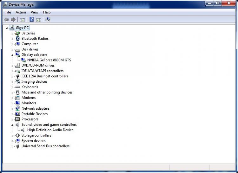The width and height of the screenshot is (238, 173).
Task: Select the Modems label
Action: (29, 98)
